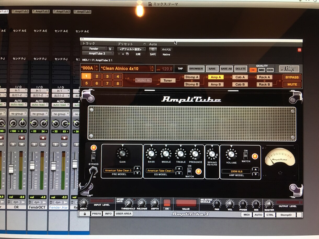Open the AmpliTube 3 insert dropdown
Viewport: 319px width, 239px height.
pos(98,54)
